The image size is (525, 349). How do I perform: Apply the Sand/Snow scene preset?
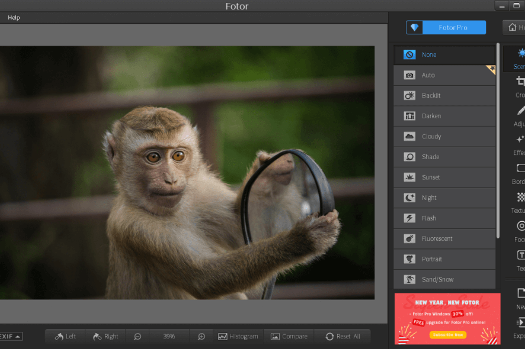point(444,279)
